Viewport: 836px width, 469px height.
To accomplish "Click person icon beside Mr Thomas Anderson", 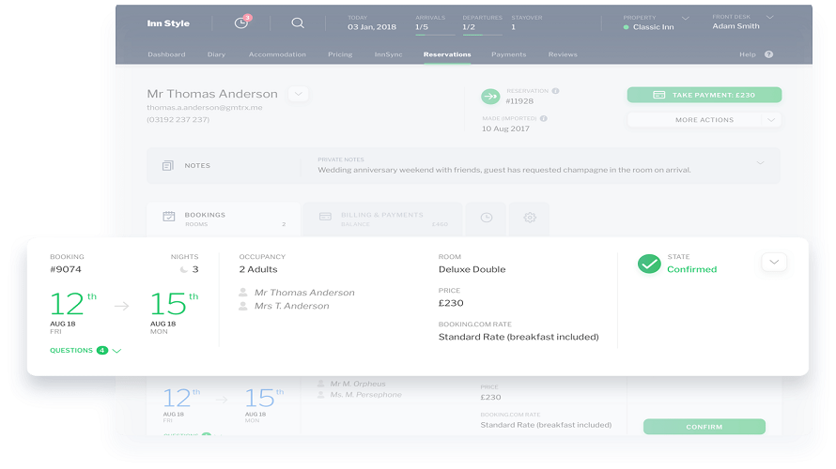I will pyautogui.click(x=243, y=293).
